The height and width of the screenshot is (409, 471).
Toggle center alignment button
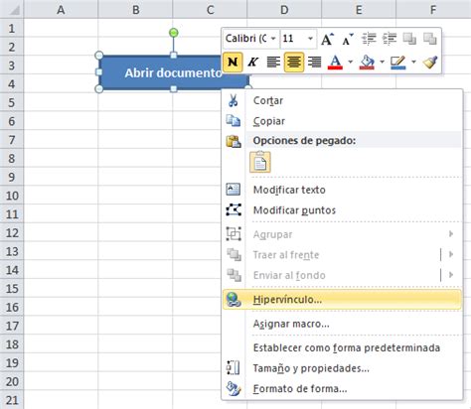tap(294, 62)
